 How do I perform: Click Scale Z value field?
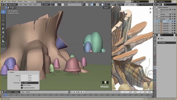click(x=30, y=80)
